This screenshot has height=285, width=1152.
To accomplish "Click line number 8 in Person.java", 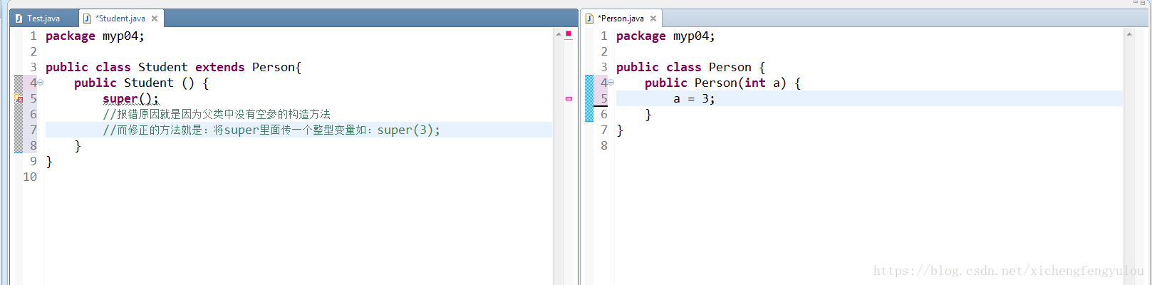I will (x=604, y=145).
